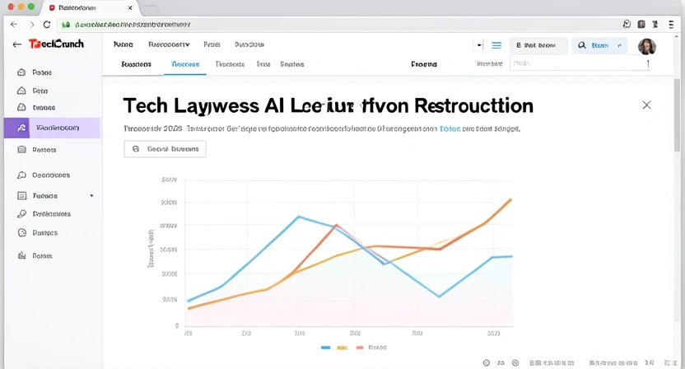
Task: Click the speech bubble icon in the sidebar
Action: click(21, 175)
